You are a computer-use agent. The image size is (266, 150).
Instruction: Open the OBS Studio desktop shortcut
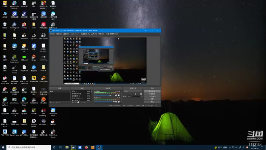44,36
